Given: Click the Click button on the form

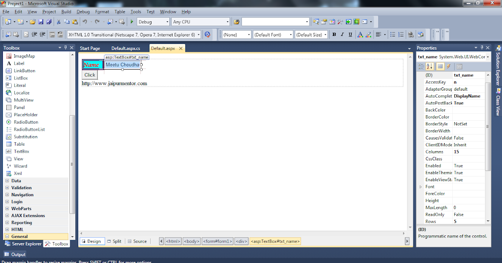Looking at the screenshot, I should click(x=90, y=75).
